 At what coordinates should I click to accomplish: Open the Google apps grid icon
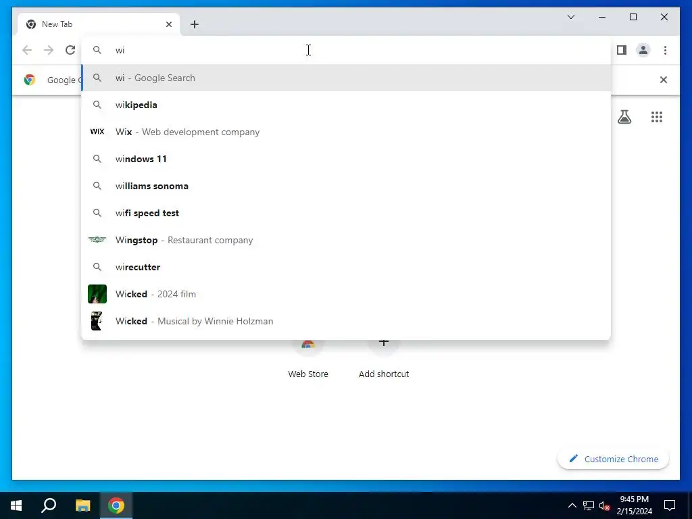tap(657, 117)
